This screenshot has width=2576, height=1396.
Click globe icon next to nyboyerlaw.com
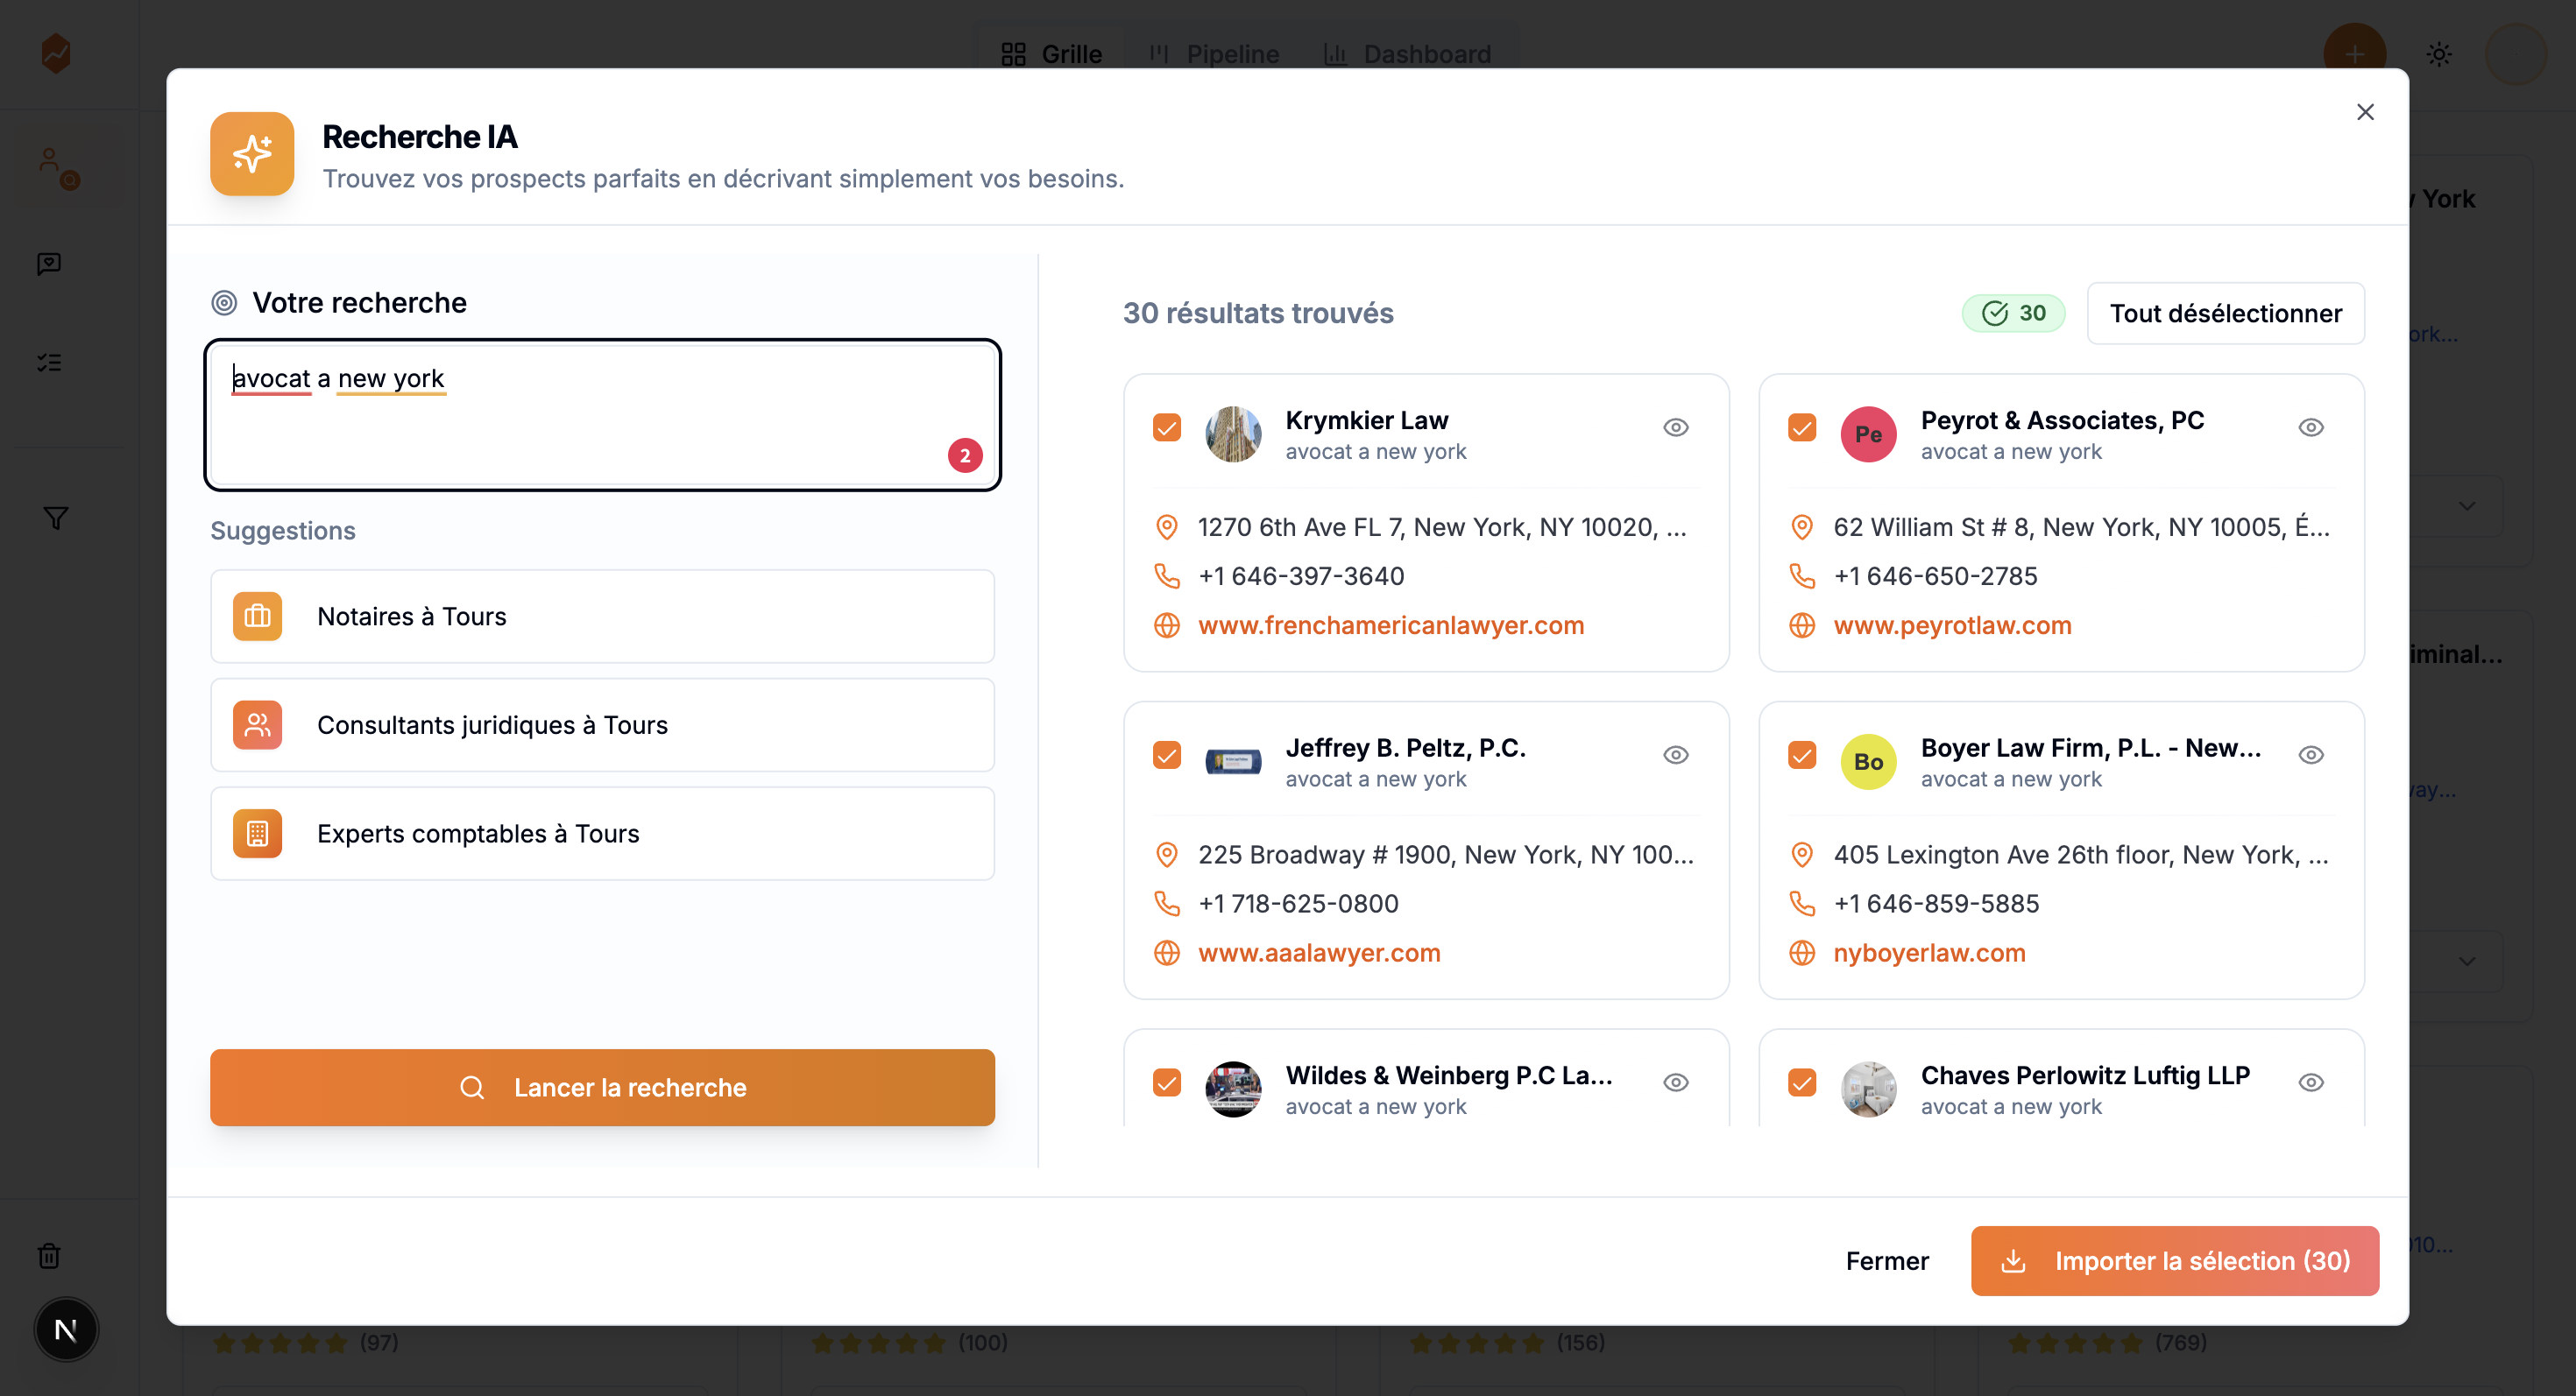[x=1801, y=954]
